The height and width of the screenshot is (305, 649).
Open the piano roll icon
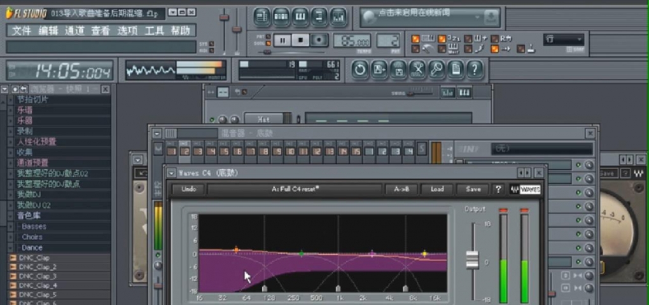tap(300, 17)
